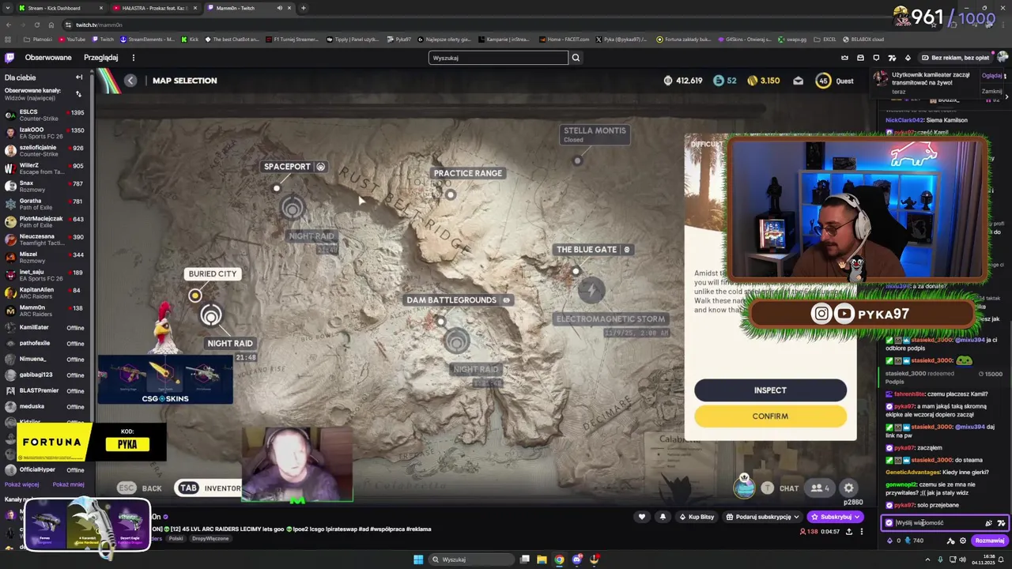1012x569 pixels.
Task: Open the Twitch home logo
Action: (9, 58)
